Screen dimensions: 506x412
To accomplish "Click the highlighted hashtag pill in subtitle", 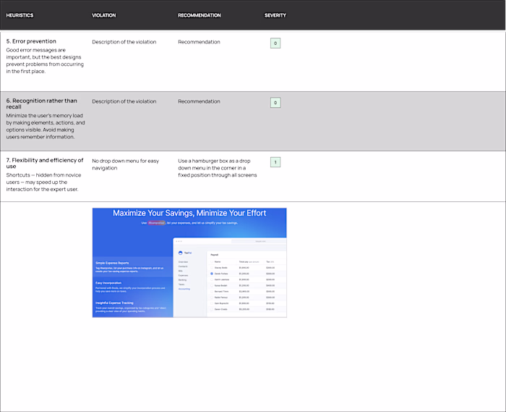I will [x=157, y=222].
